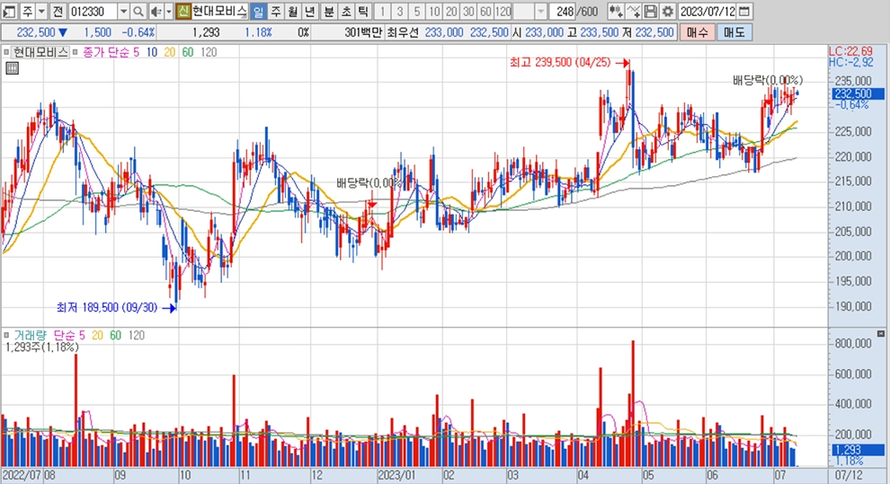
Task: Click the MA 10 legend value
Action: [152, 52]
